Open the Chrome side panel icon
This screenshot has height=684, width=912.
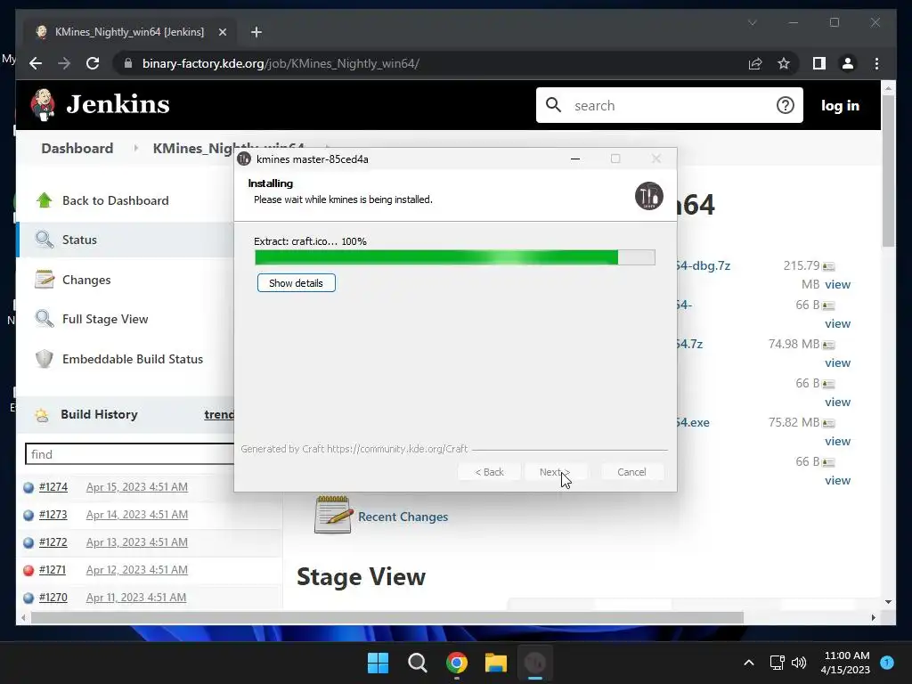[x=819, y=63]
